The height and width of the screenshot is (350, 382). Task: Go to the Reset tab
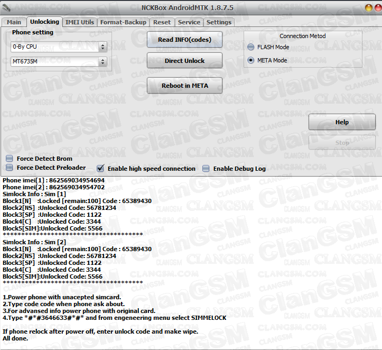[x=162, y=22]
